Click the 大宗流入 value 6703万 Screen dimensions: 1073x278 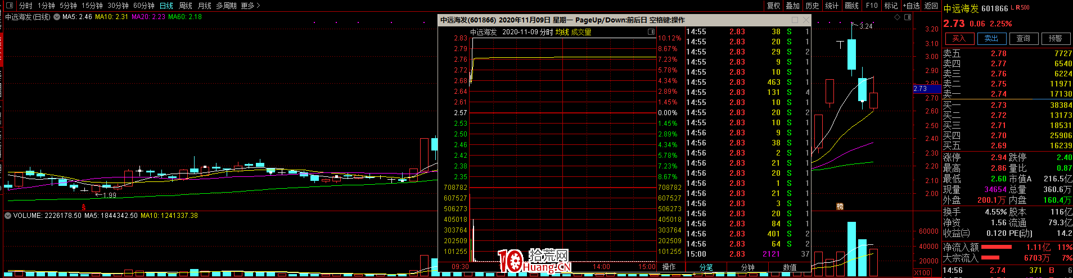(x=1036, y=258)
